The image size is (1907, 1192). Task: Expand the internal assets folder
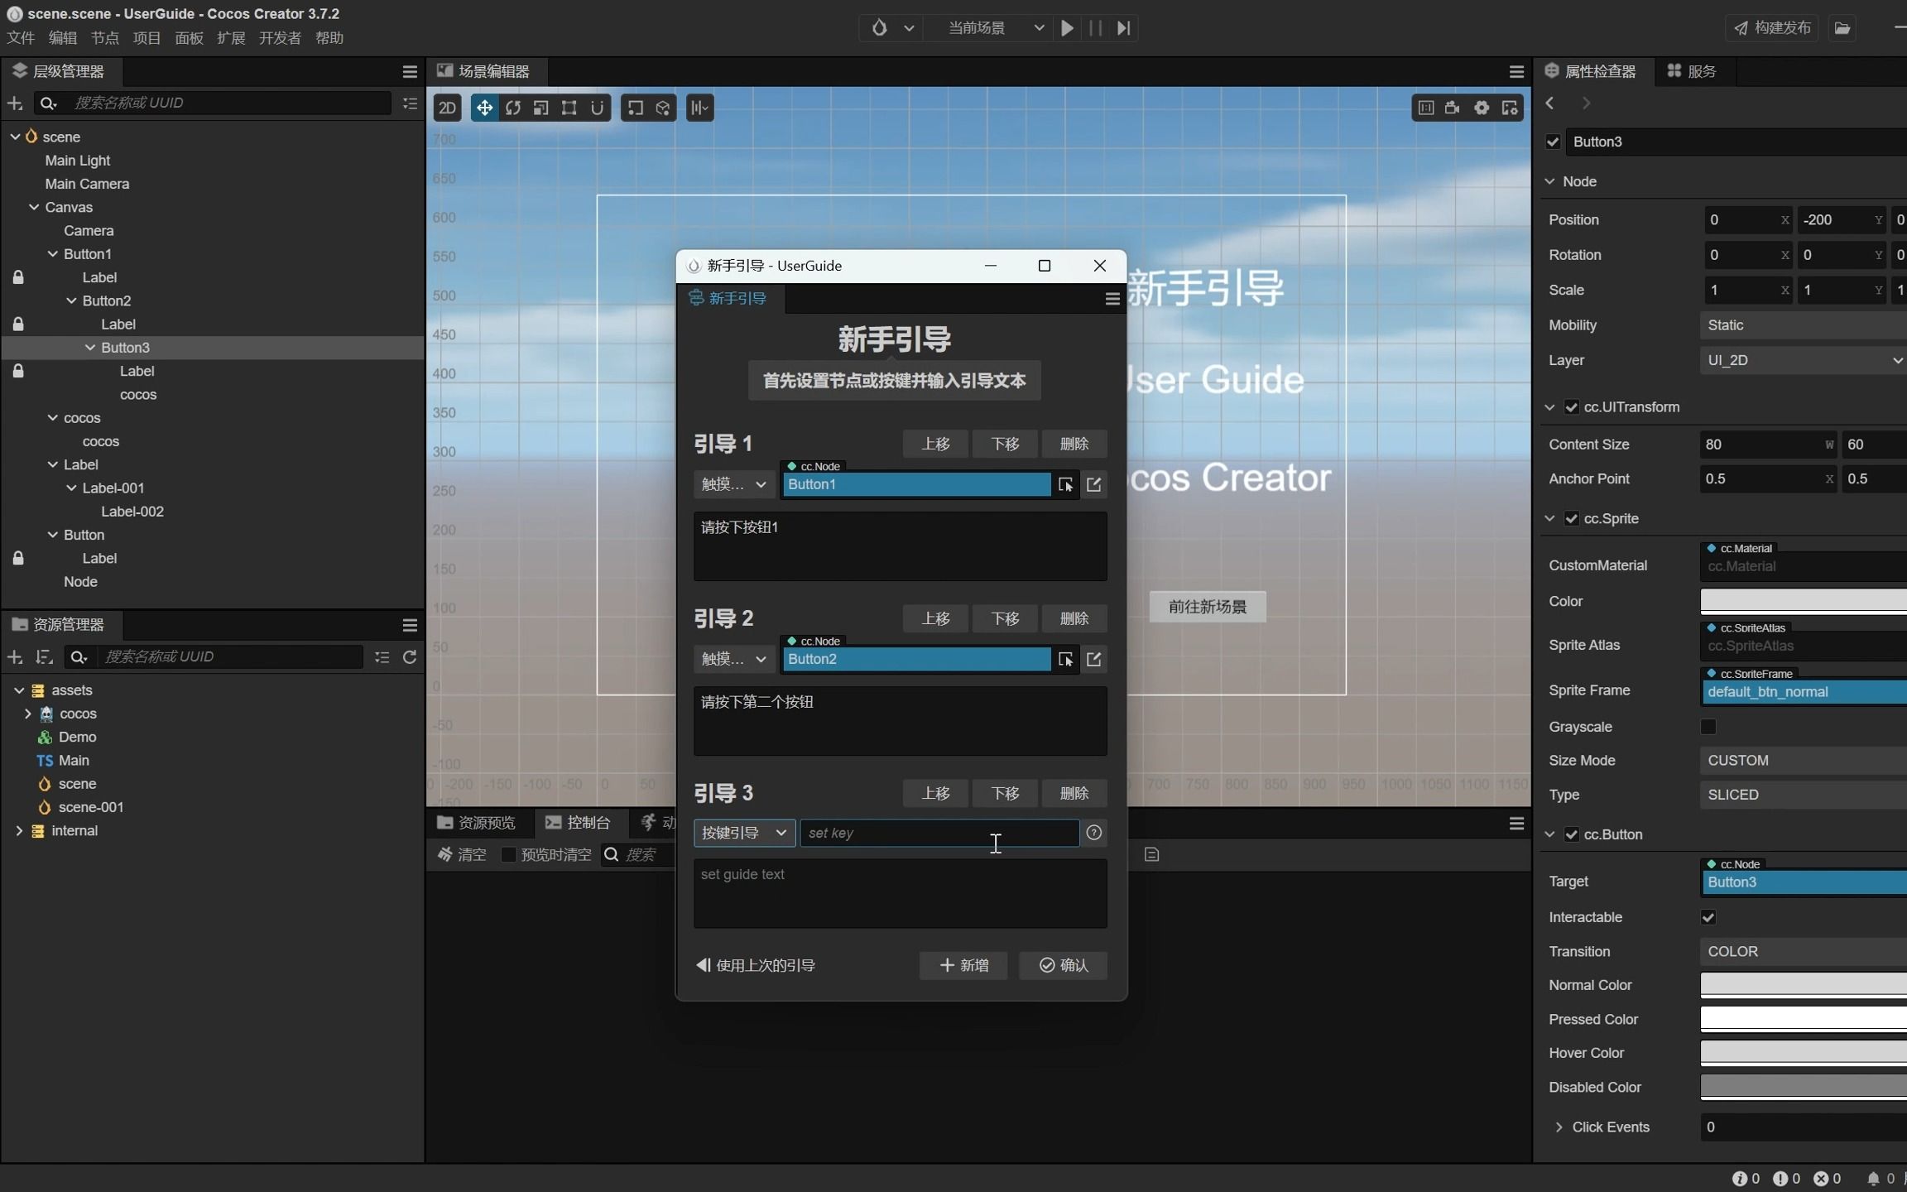point(19,830)
